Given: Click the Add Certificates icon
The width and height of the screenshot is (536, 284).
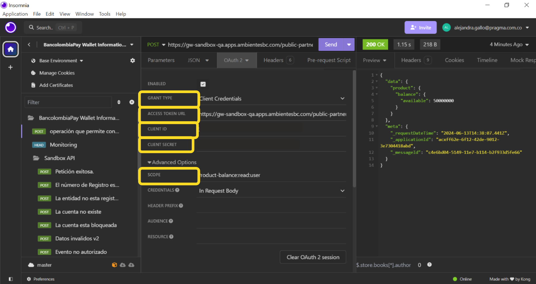Looking at the screenshot, I should (33, 85).
